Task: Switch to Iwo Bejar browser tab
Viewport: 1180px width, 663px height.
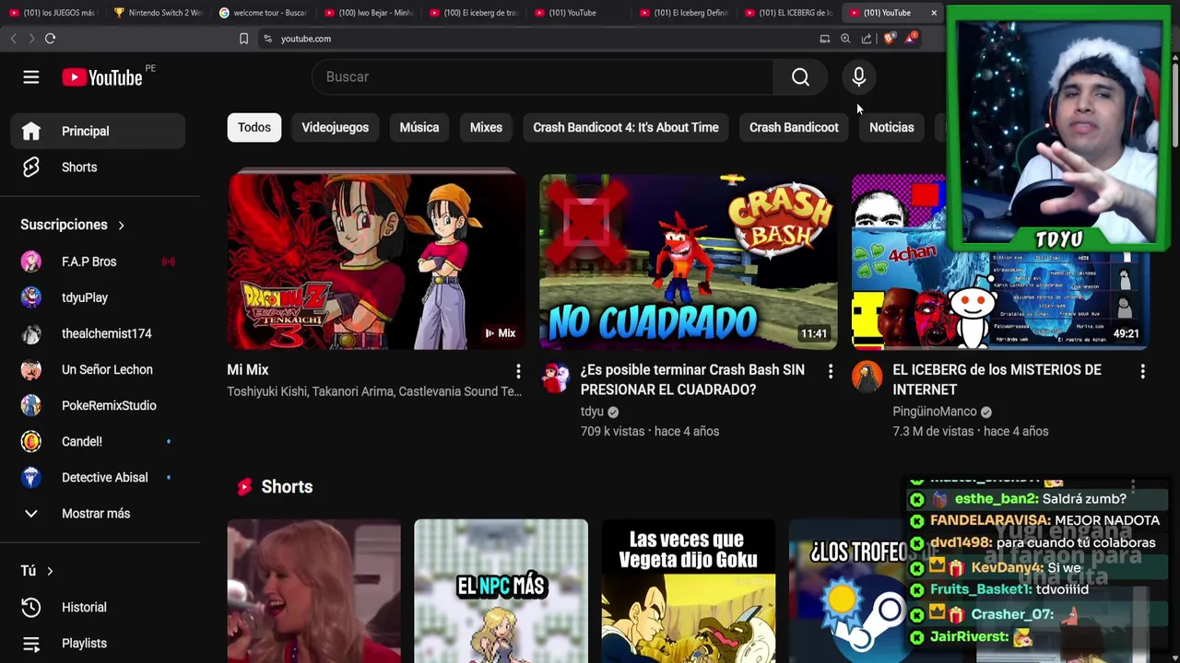Action: tap(368, 13)
